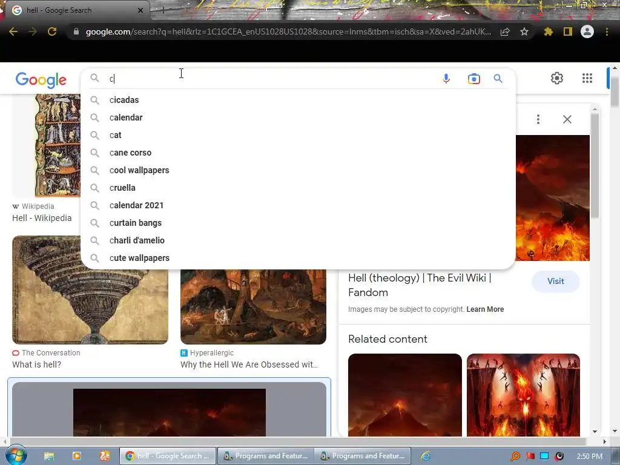Toggle Chrome side panel icon

(x=568, y=31)
